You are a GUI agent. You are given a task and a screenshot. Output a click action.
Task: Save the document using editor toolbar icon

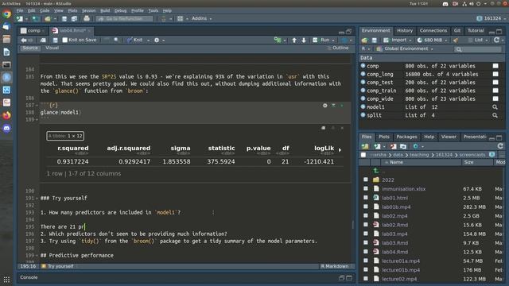[55, 40]
